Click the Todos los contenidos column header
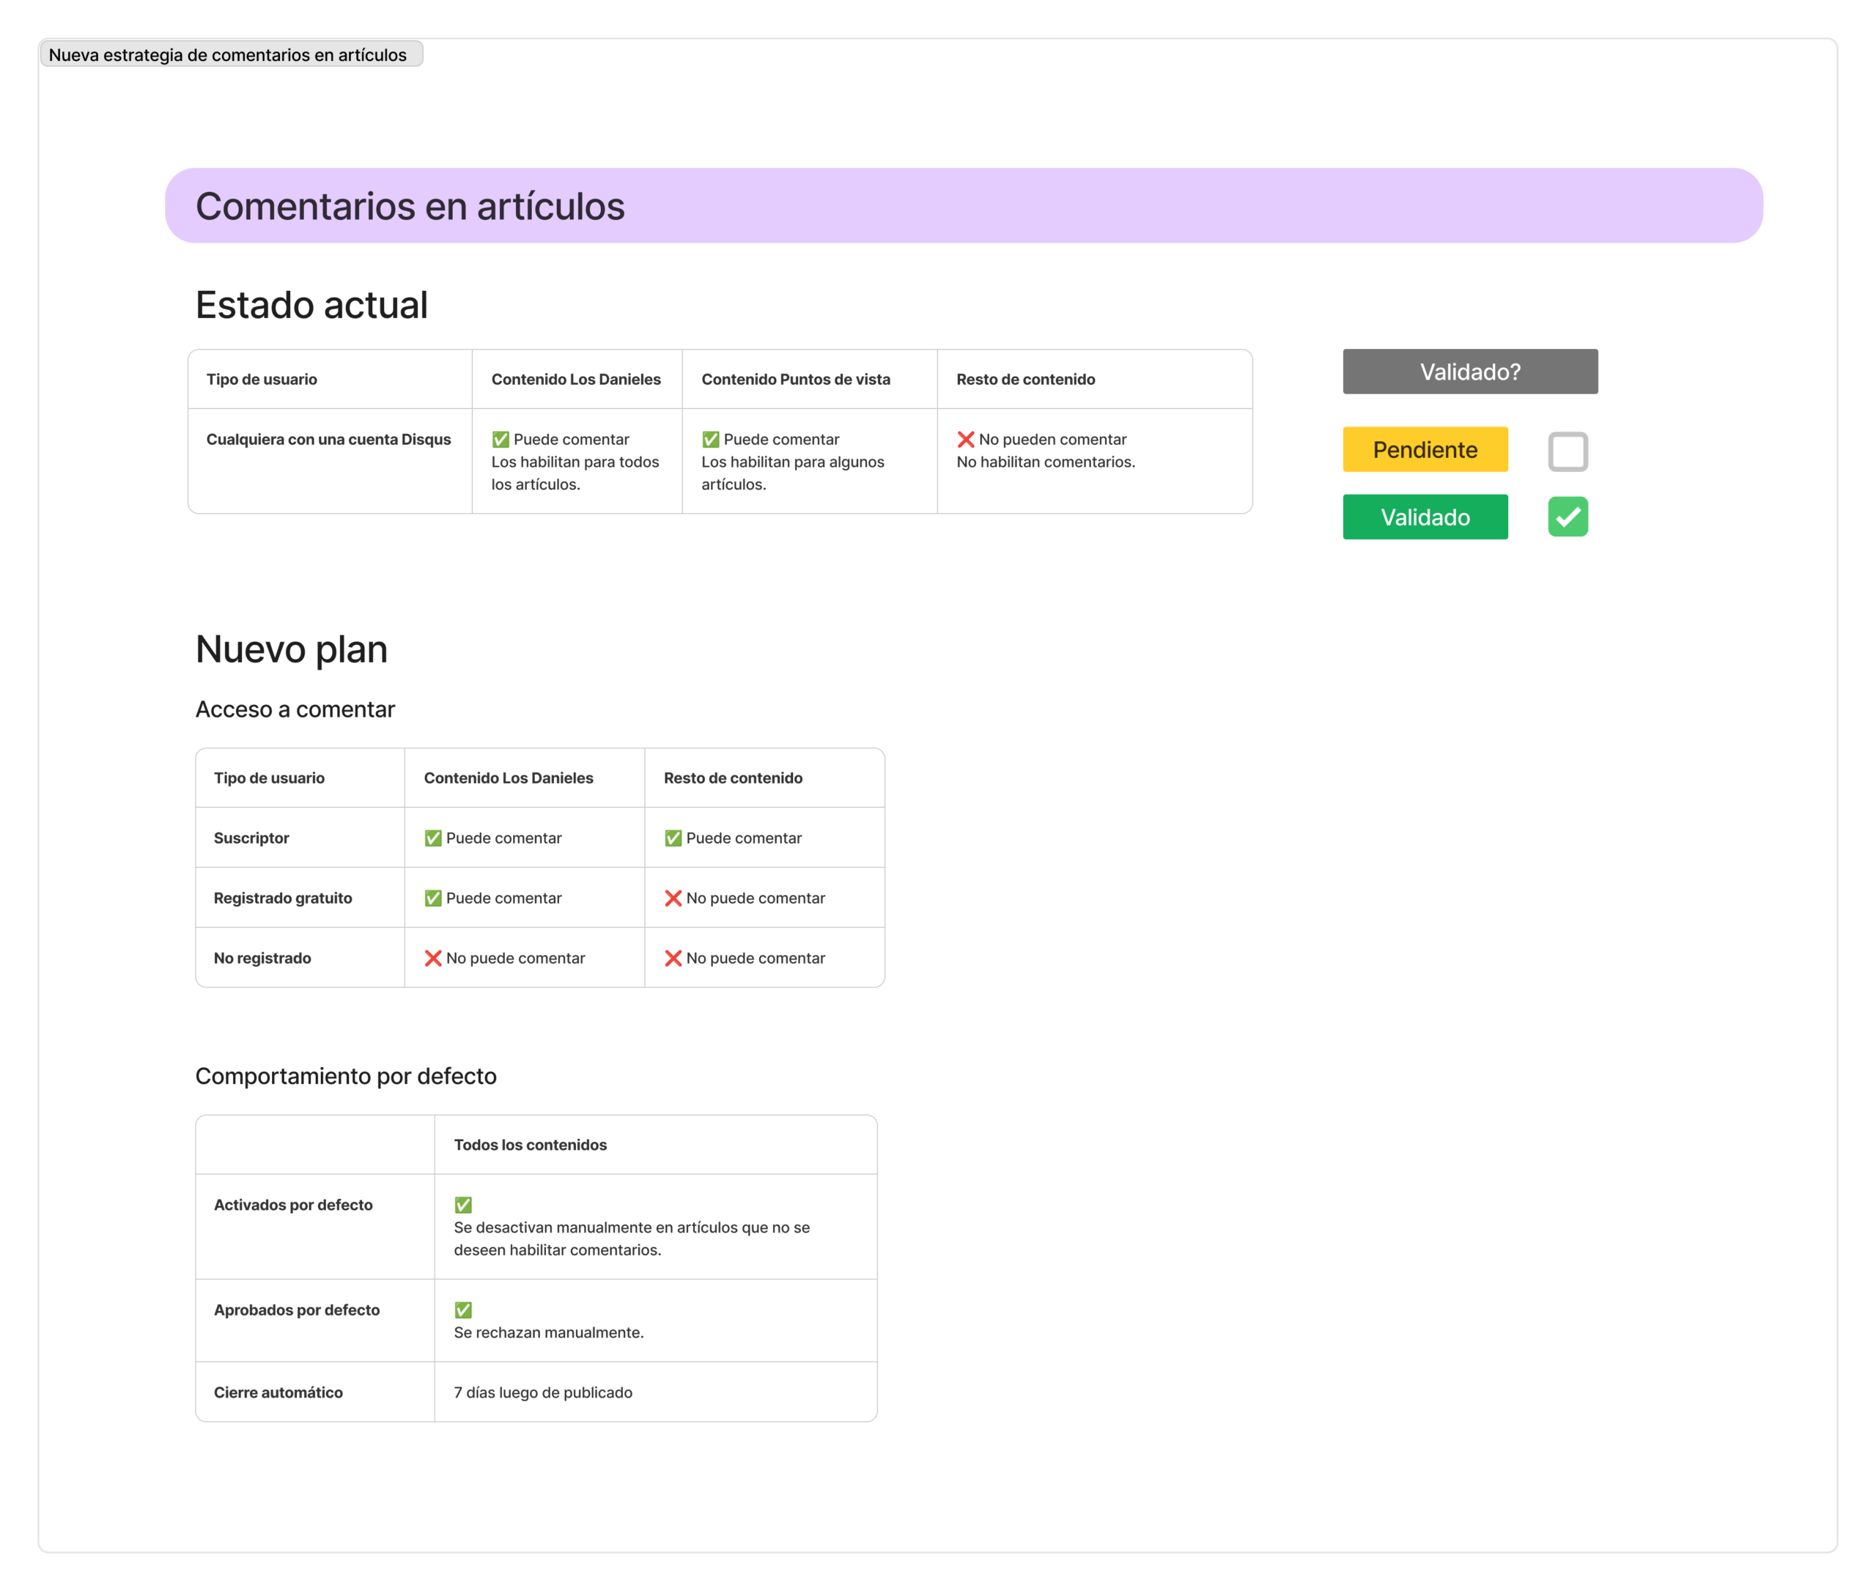 pos(529,1145)
